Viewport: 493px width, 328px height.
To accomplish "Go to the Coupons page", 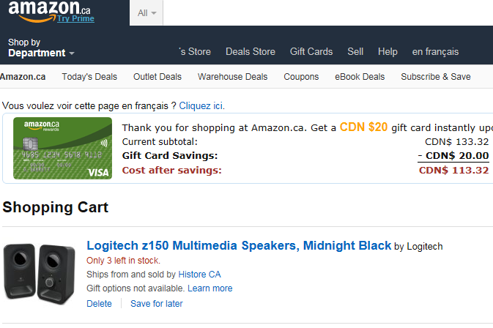I will click(301, 76).
